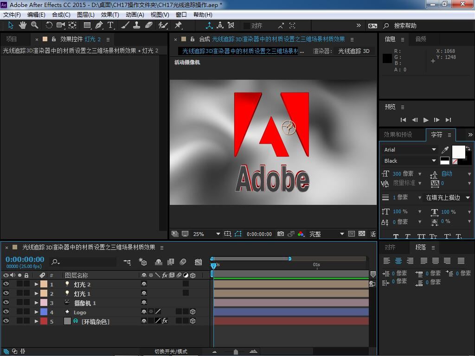This screenshot has width=475, height=356.
Task: Select the Rotation tool
Action: 49,25
